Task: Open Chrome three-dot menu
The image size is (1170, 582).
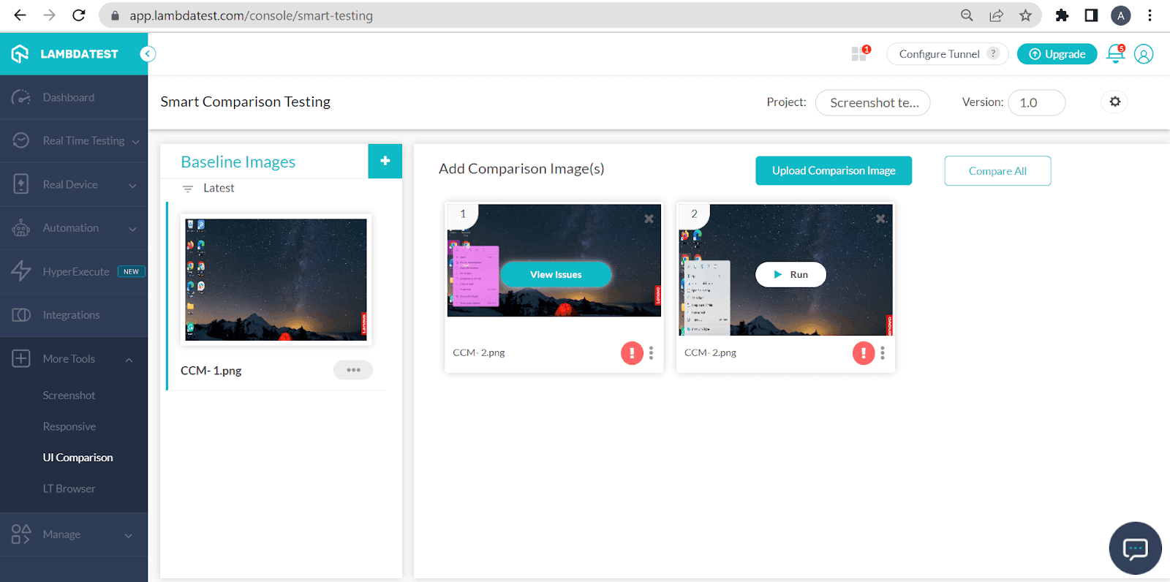Action: coord(1150,15)
